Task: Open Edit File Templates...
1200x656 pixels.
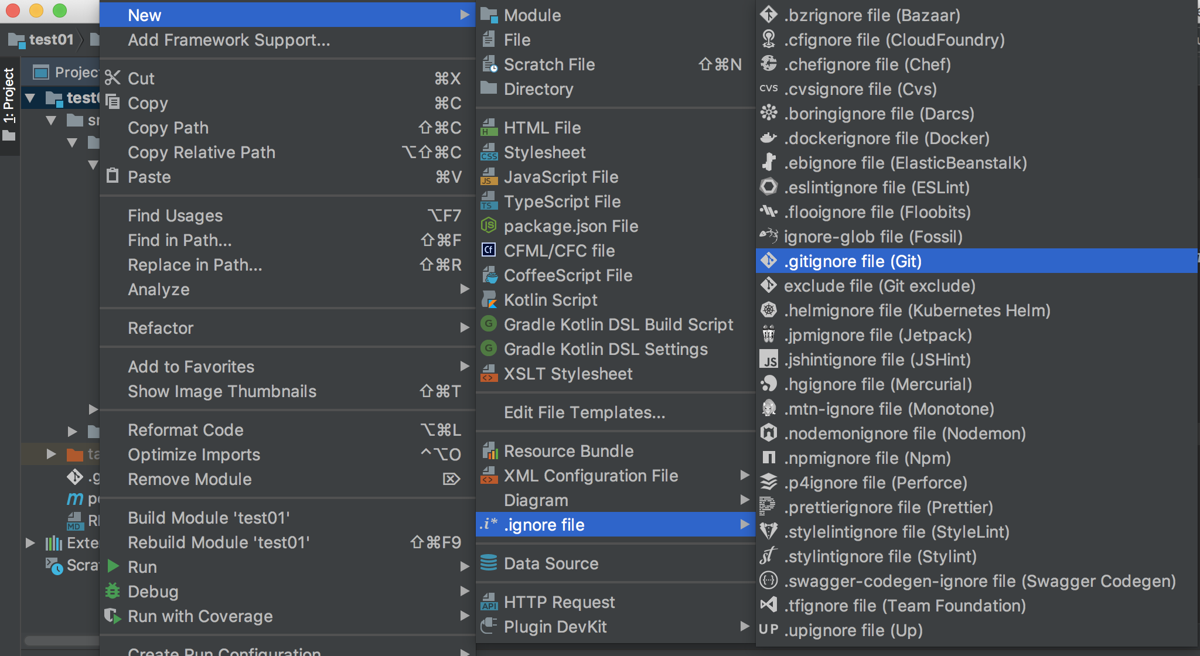Action: (x=584, y=412)
